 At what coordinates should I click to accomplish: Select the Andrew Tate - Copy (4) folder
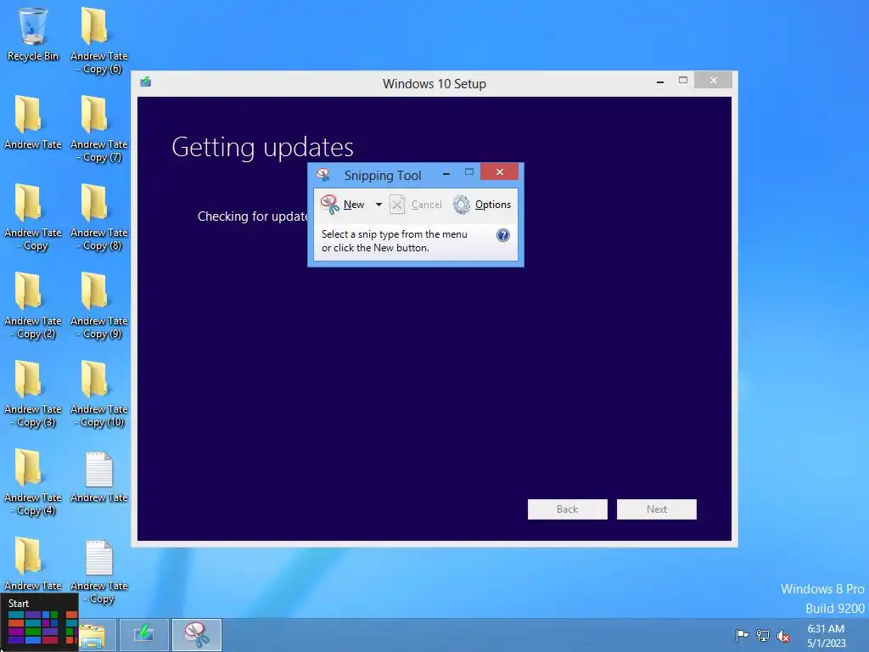[33, 482]
